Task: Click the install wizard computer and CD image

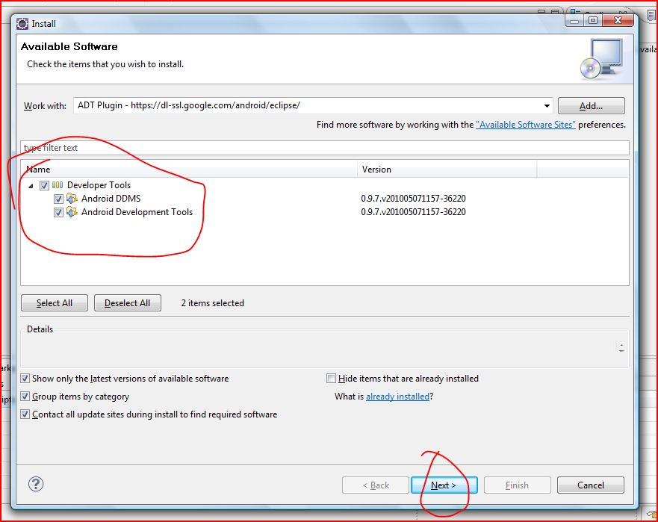Action: click(602, 59)
